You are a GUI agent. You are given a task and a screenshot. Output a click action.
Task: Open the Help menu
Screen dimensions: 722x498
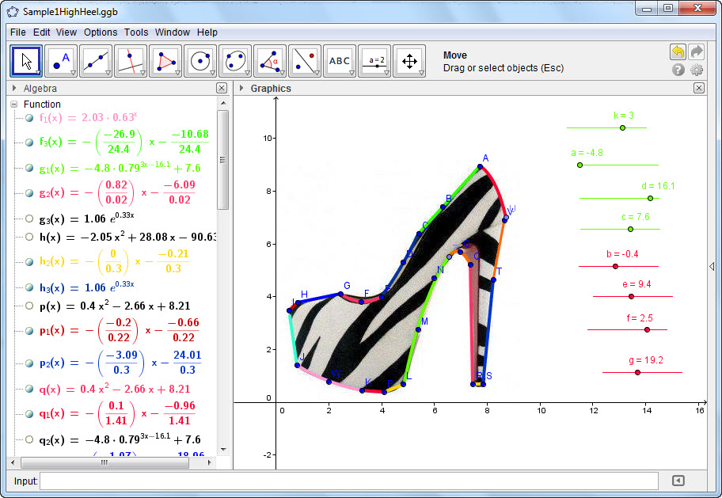coord(207,32)
